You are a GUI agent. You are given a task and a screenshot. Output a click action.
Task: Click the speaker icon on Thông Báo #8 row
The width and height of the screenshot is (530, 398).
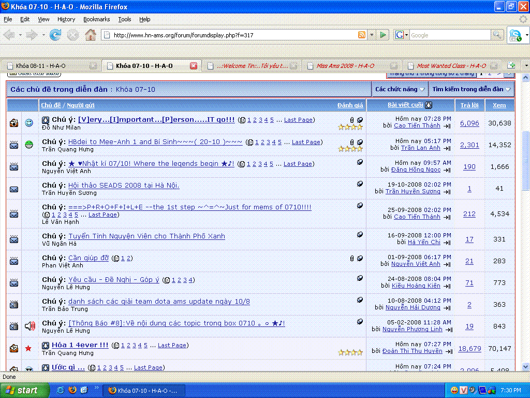30,326
